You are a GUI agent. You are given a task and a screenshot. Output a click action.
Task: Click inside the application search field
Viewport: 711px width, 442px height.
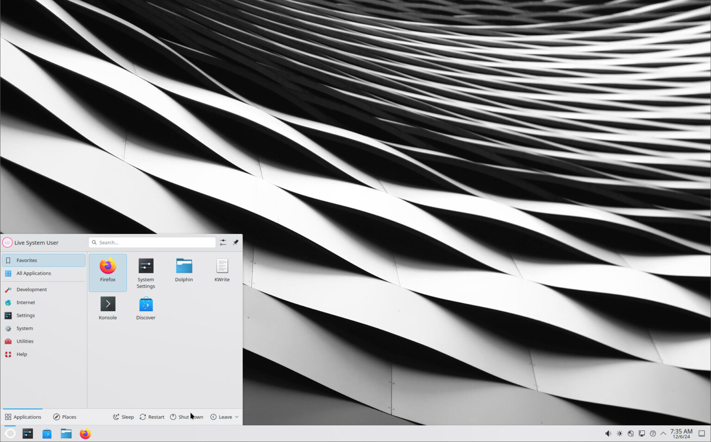153,242
